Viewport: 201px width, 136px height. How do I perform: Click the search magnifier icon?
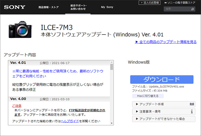coord(193,9)
